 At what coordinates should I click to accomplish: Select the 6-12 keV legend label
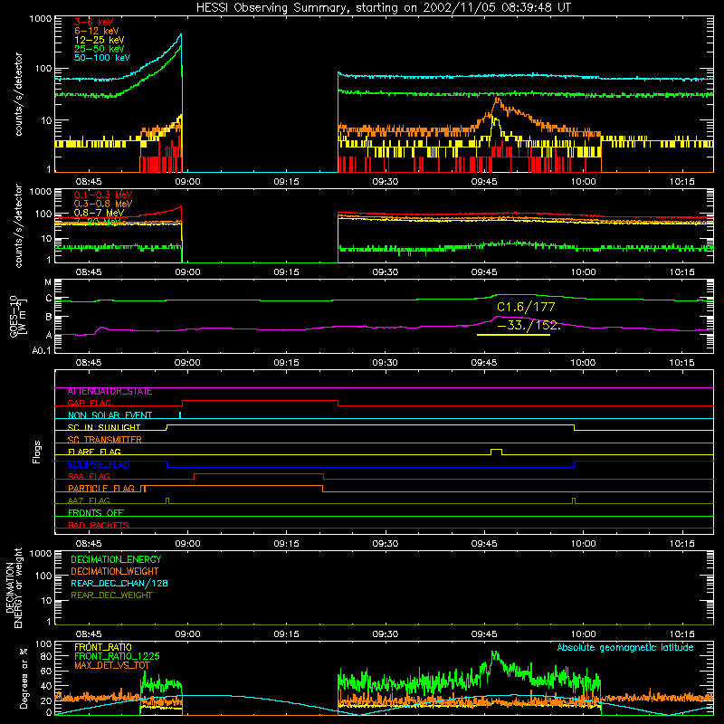[x=97, y=31]
